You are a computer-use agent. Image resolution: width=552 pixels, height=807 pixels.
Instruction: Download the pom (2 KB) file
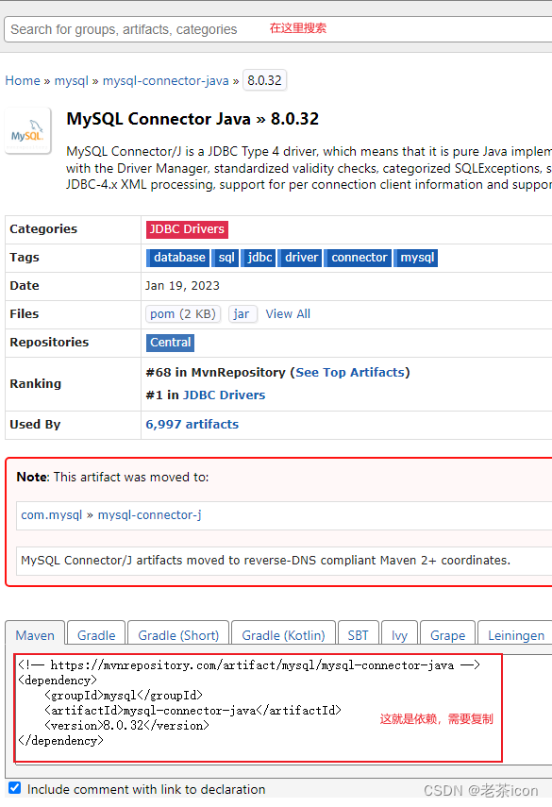pyautogui.click(x=183, y=314)
